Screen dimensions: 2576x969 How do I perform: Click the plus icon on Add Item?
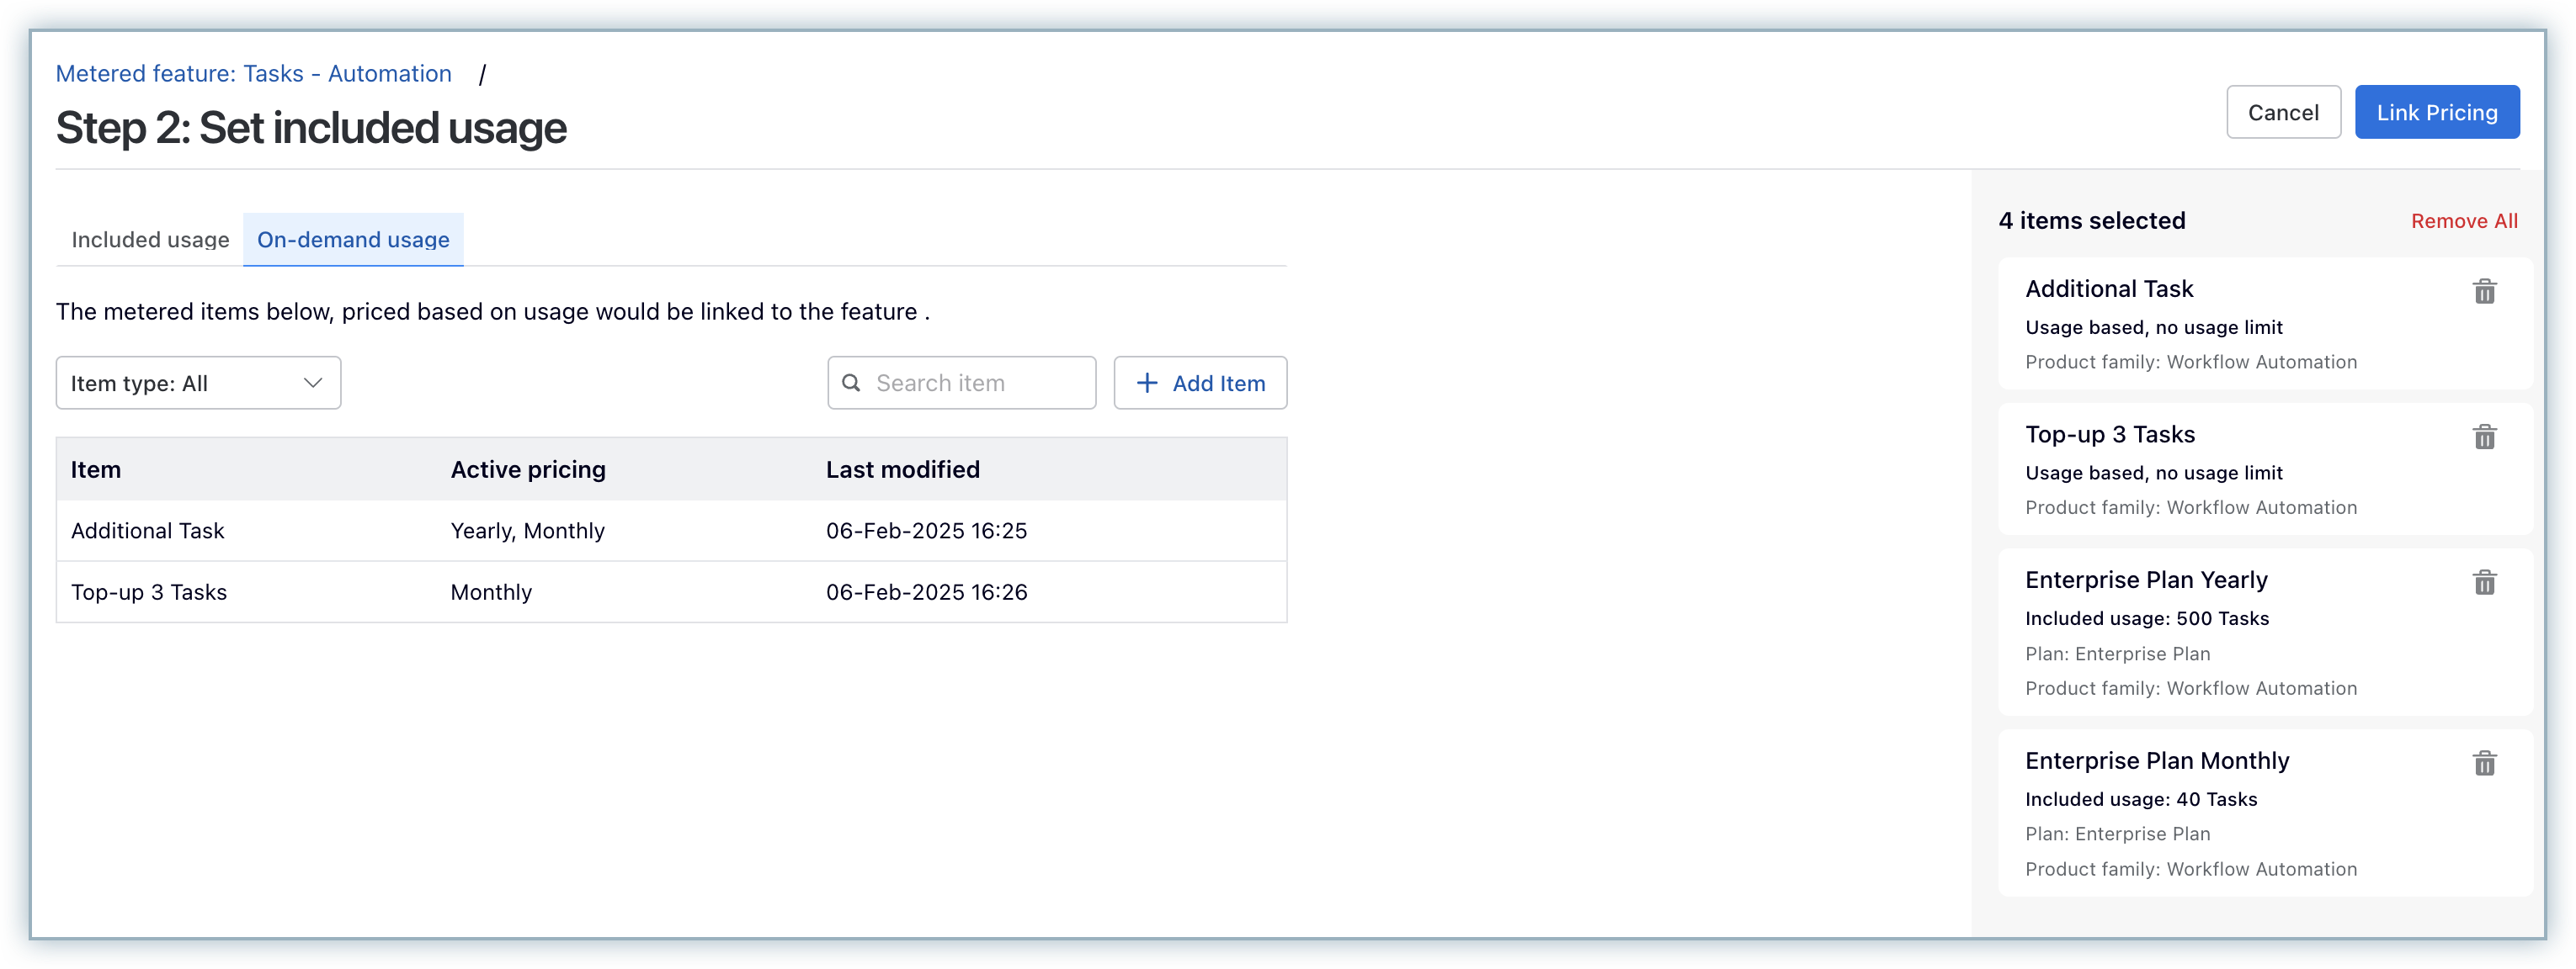coord(1147,384)
